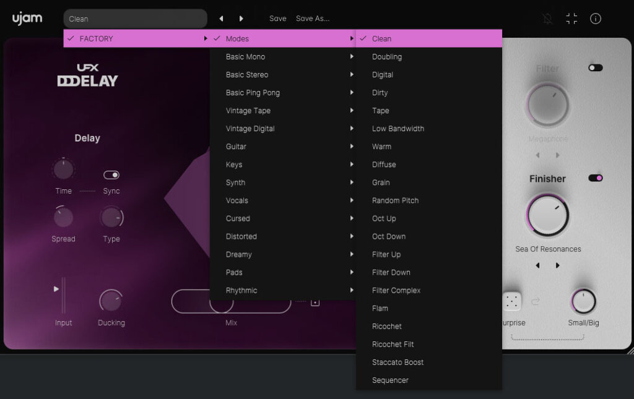The image size is (634, 399).
Task: Toggle the notifications bell icon
Action: click(x=547, y=19)
